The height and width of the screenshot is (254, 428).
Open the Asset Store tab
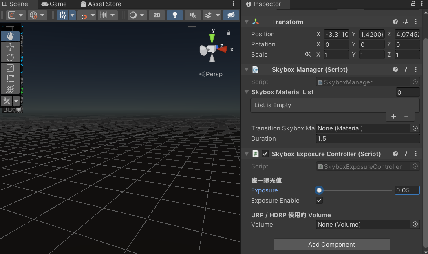click(101, 4)
